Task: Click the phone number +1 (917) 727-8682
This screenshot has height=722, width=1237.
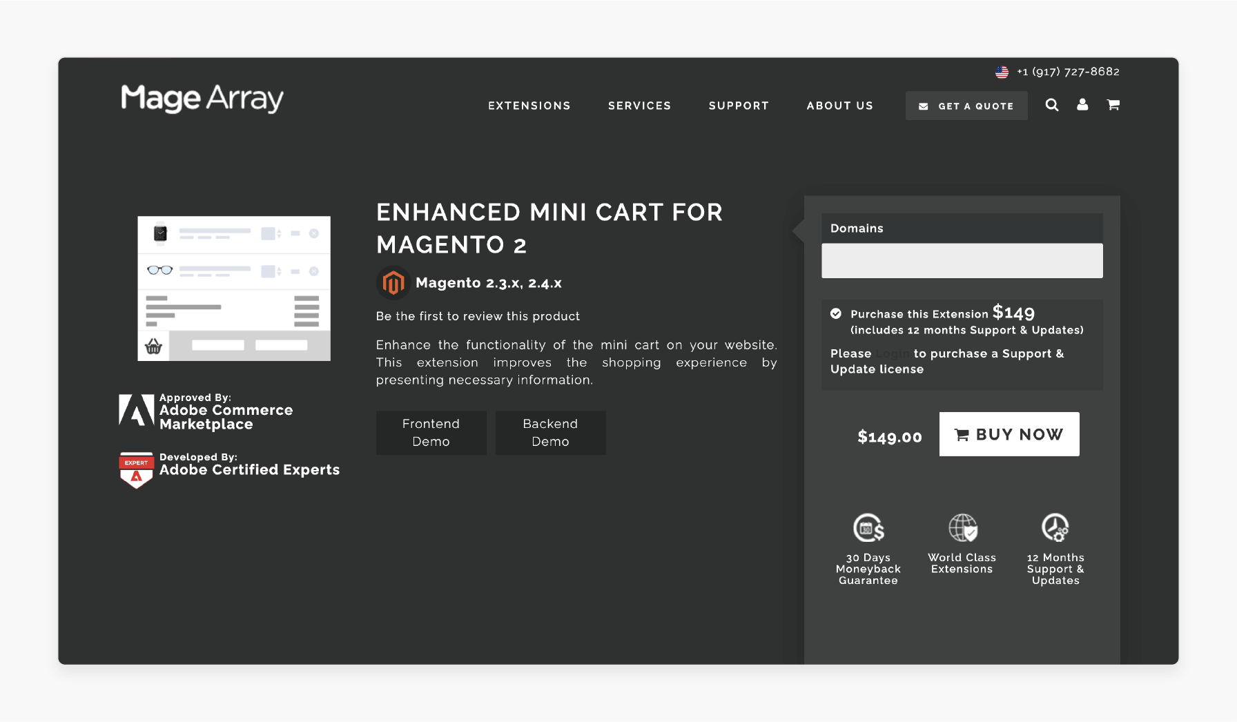Action: (1069, 72)
